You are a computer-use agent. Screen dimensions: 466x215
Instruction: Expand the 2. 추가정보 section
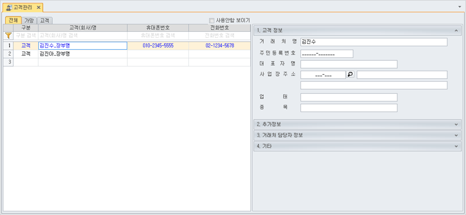pos(357,124)
